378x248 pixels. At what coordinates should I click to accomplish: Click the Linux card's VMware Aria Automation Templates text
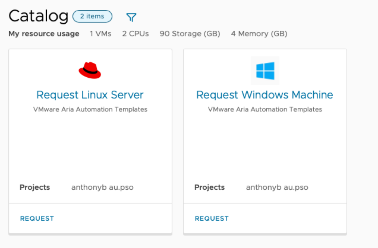click(x=90, y=109)
